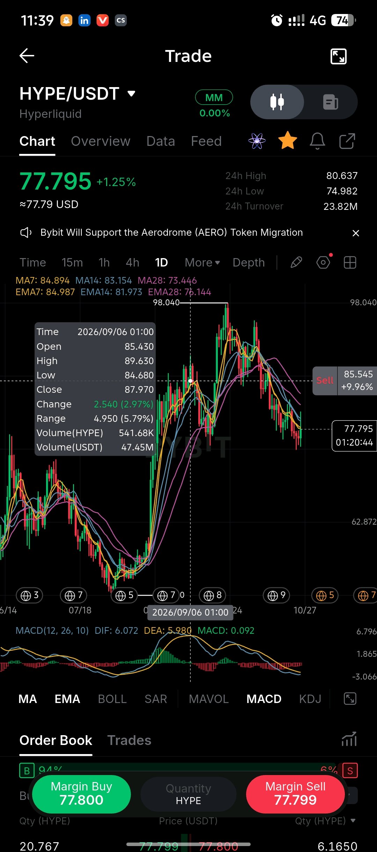Tap the atom AI analysis icon

[x=257, y=141]
